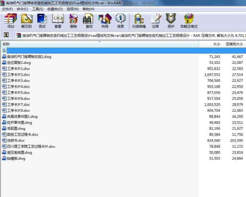Click size value 1,003,520
246x197 pixels.
[x=212, y=104]
